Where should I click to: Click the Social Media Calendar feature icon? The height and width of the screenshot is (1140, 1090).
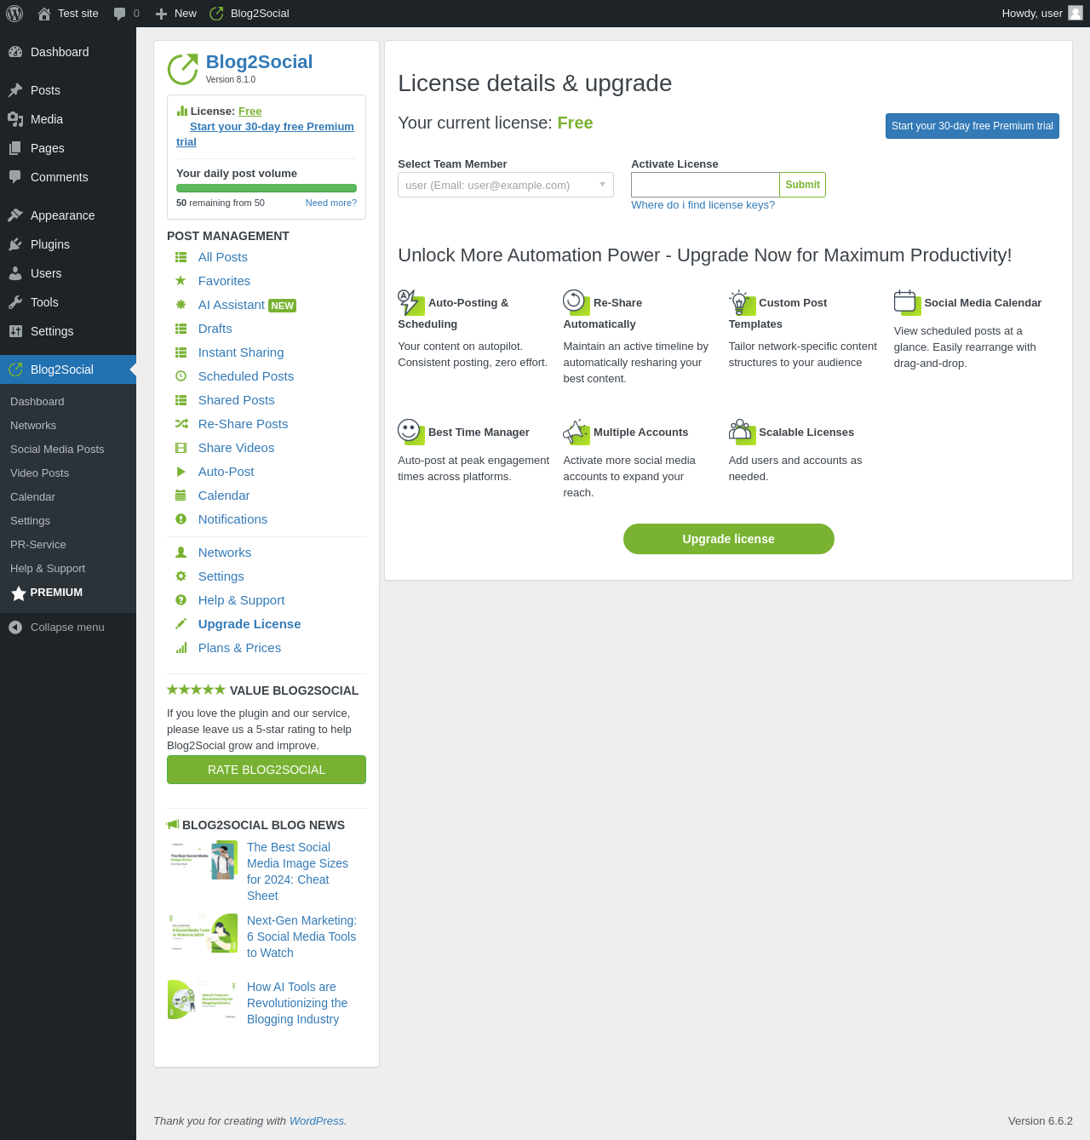tap(907, 302)
